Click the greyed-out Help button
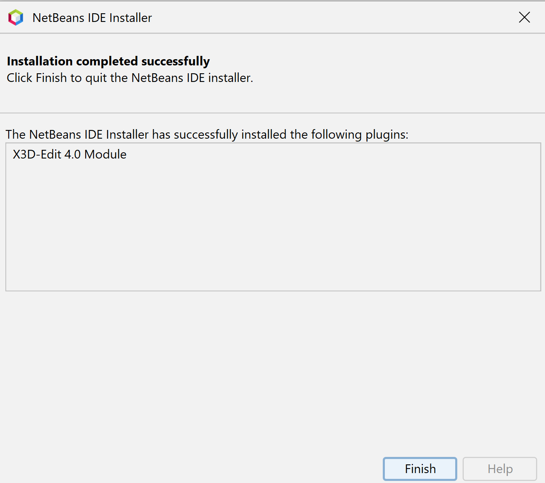 pyautogui.click(x=500, y=469)
